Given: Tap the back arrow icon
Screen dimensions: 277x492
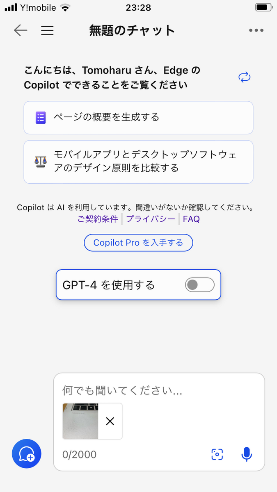Looking at the screenshot, I should pos(20,30).
